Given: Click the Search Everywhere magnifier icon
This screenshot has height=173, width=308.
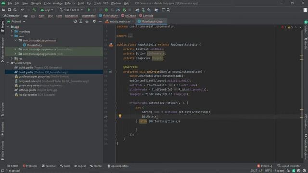Looking at the screenshot, I should [x=168, y=10].
